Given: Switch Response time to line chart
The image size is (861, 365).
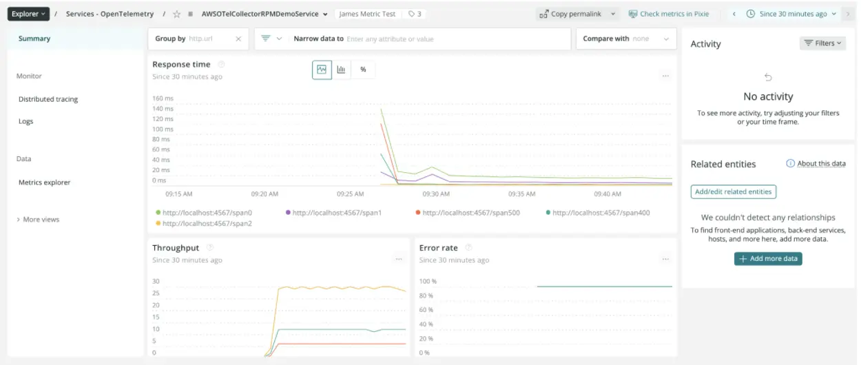Looking at the screenshot, I should tap(322, 70).
